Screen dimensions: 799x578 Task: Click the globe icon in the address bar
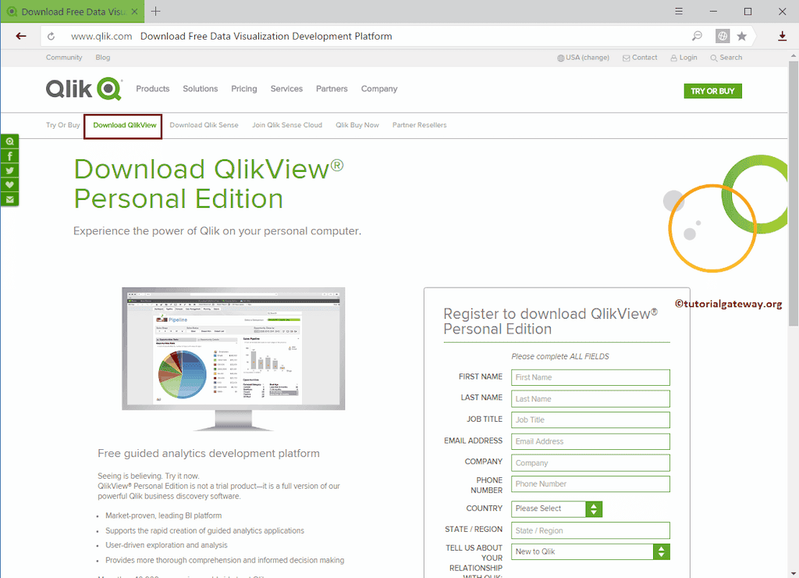pyautogui.click(x=722, y=35)
